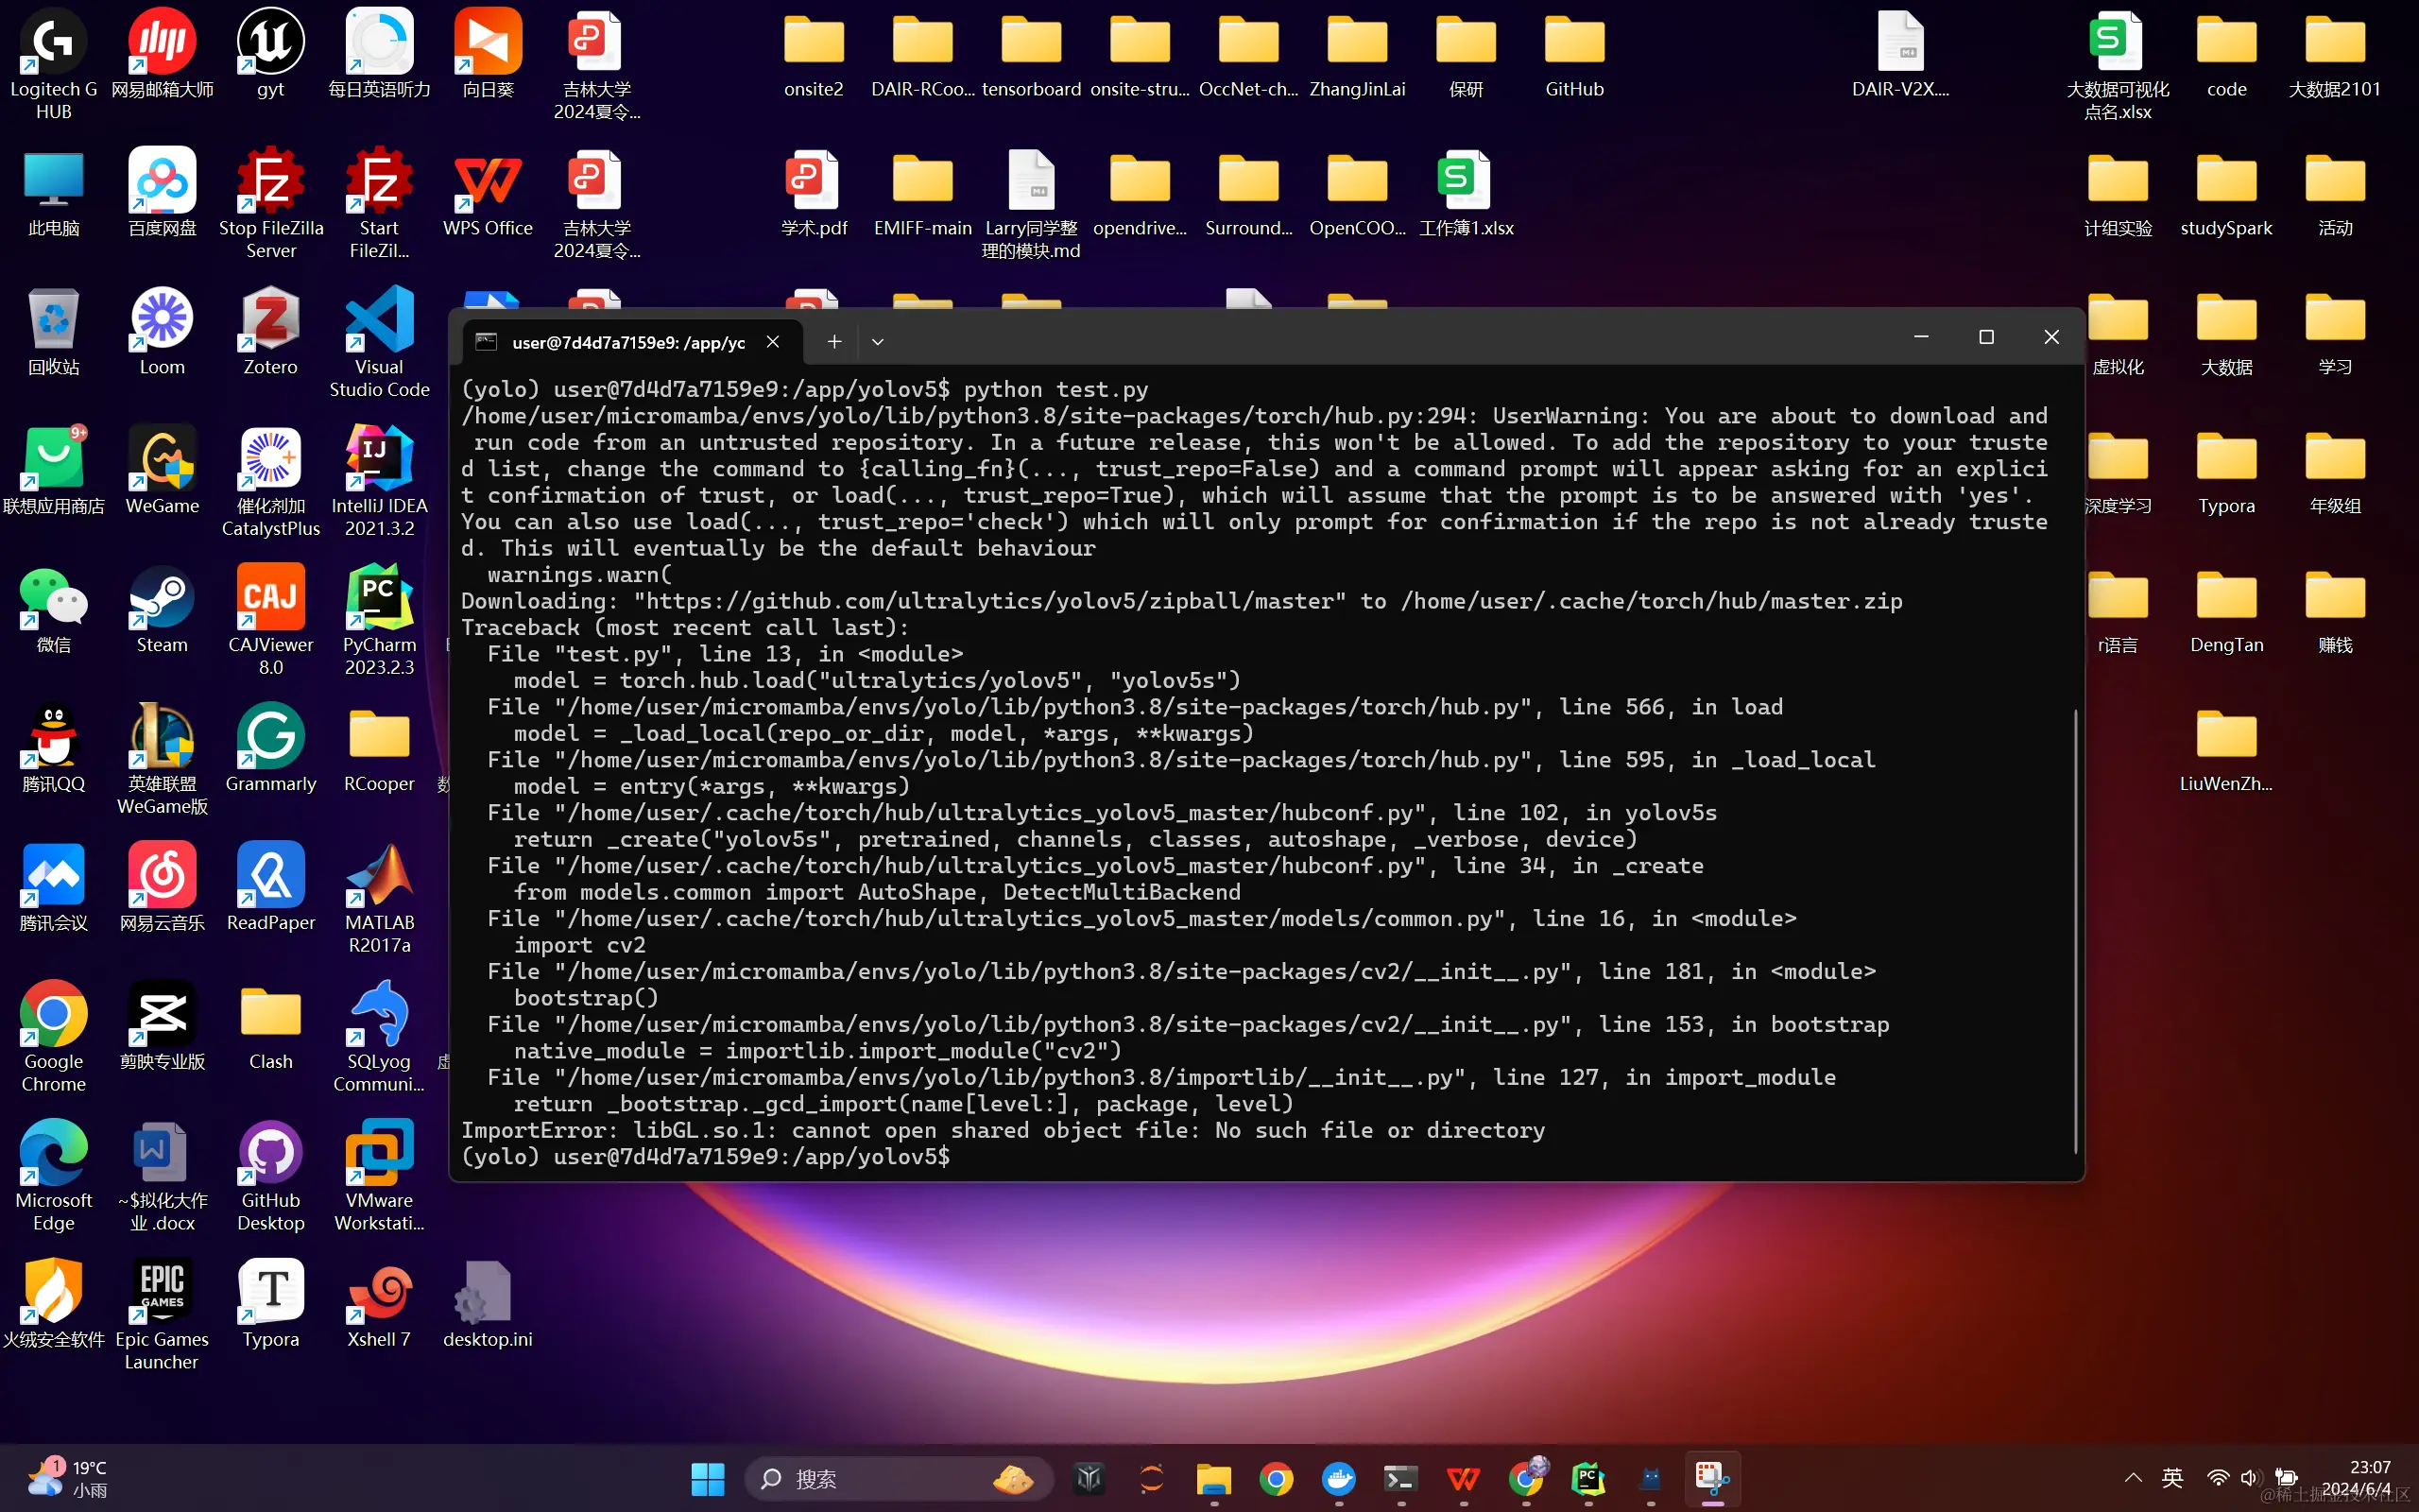
Task: Click the terminal vertical scrollbar
Action: point(2076,930)
